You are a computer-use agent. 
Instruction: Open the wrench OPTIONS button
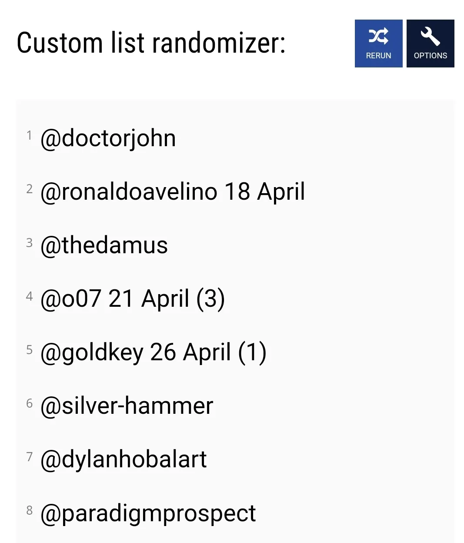point(430,44)
